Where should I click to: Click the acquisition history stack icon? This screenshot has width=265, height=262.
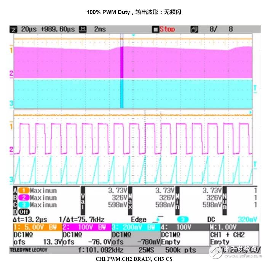coord(194,30)
